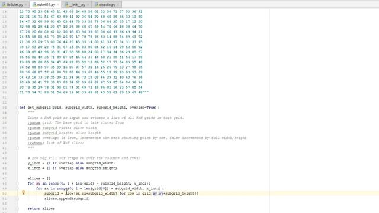Click on 'slices = []' statement
Screen dimensions: 379x213
[39, 178]
